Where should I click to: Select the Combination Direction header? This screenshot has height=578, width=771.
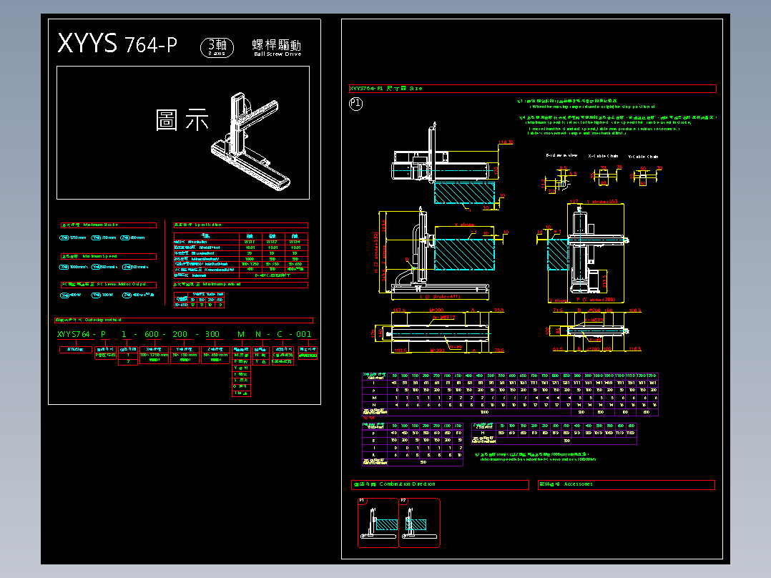point(440,484)
